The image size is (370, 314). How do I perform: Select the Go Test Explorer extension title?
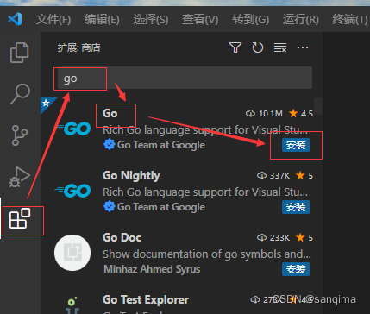[146, 299]
